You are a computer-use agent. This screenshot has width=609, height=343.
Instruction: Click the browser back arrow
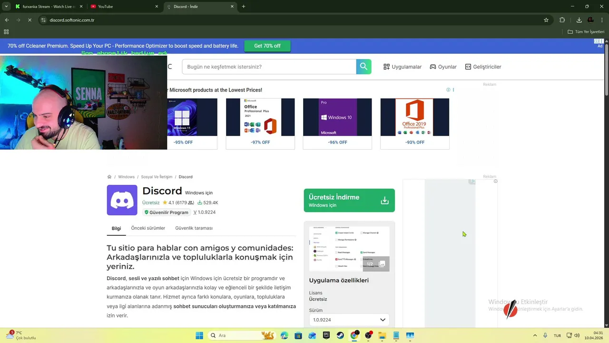pyautogui.click(x=7, y=20)
